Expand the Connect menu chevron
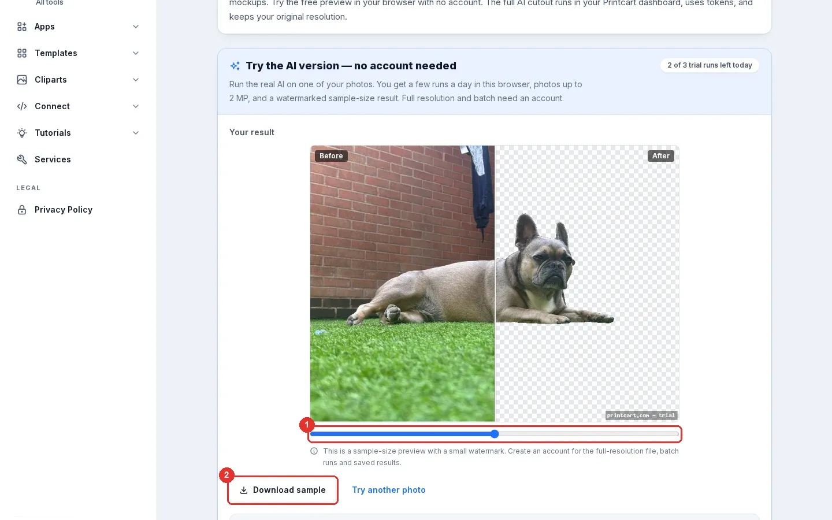The width and height of the screenshot is (832, 520). [x=136, y=106]
